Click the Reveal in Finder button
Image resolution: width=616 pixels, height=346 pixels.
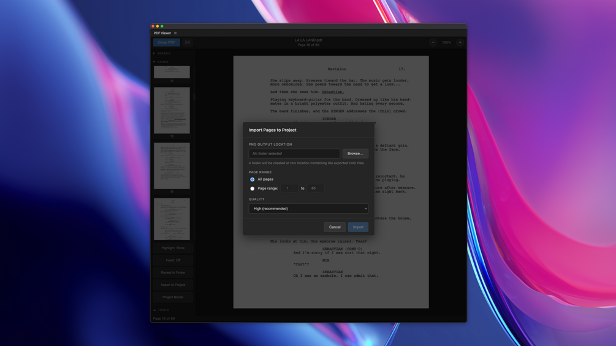point(173,273)
